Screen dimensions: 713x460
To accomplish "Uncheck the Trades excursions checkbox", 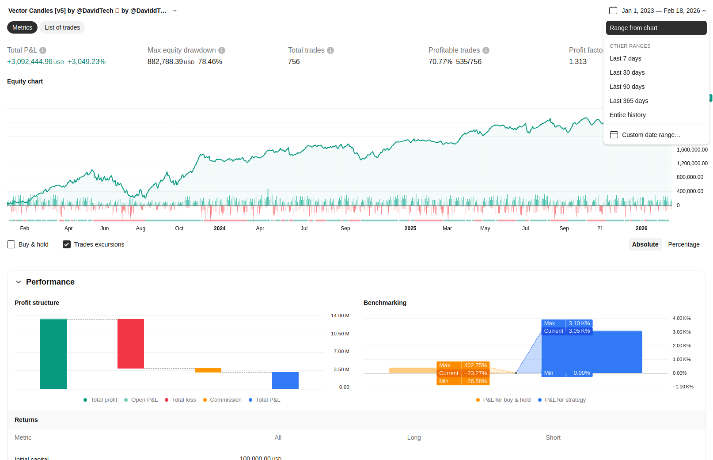I will coord(67,244).
